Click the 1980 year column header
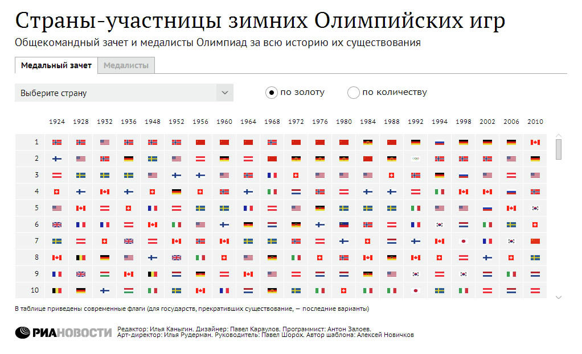The width and height of the screenshot is (582, 354). point(344,122)
